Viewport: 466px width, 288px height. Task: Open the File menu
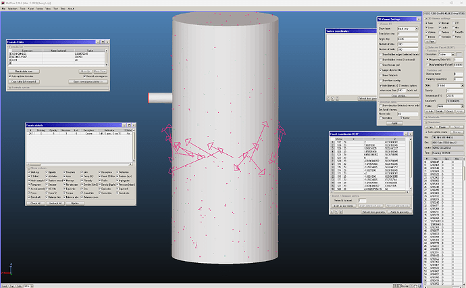pos(3,9)
